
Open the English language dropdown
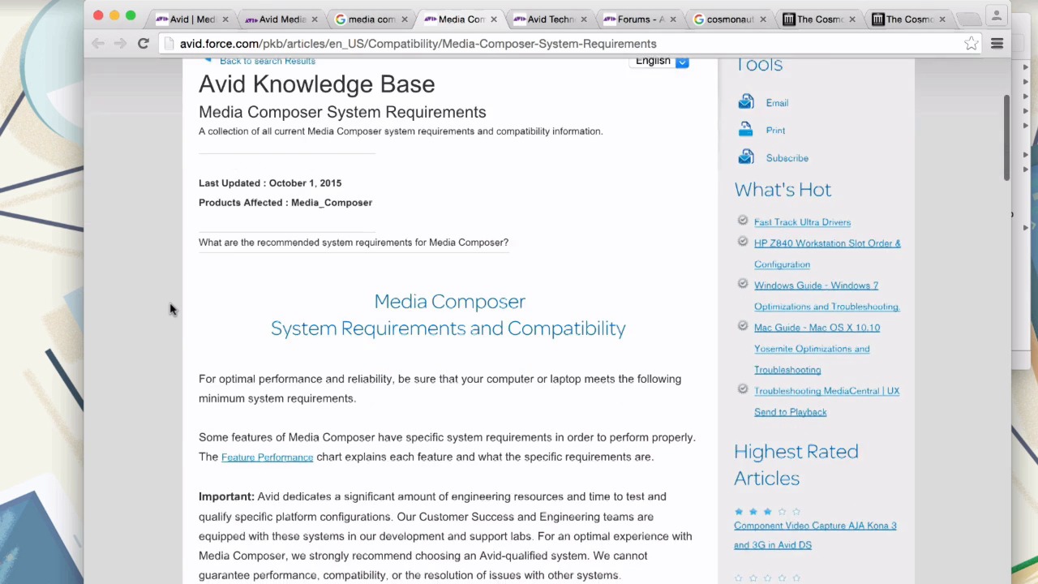tap(682, 62)
